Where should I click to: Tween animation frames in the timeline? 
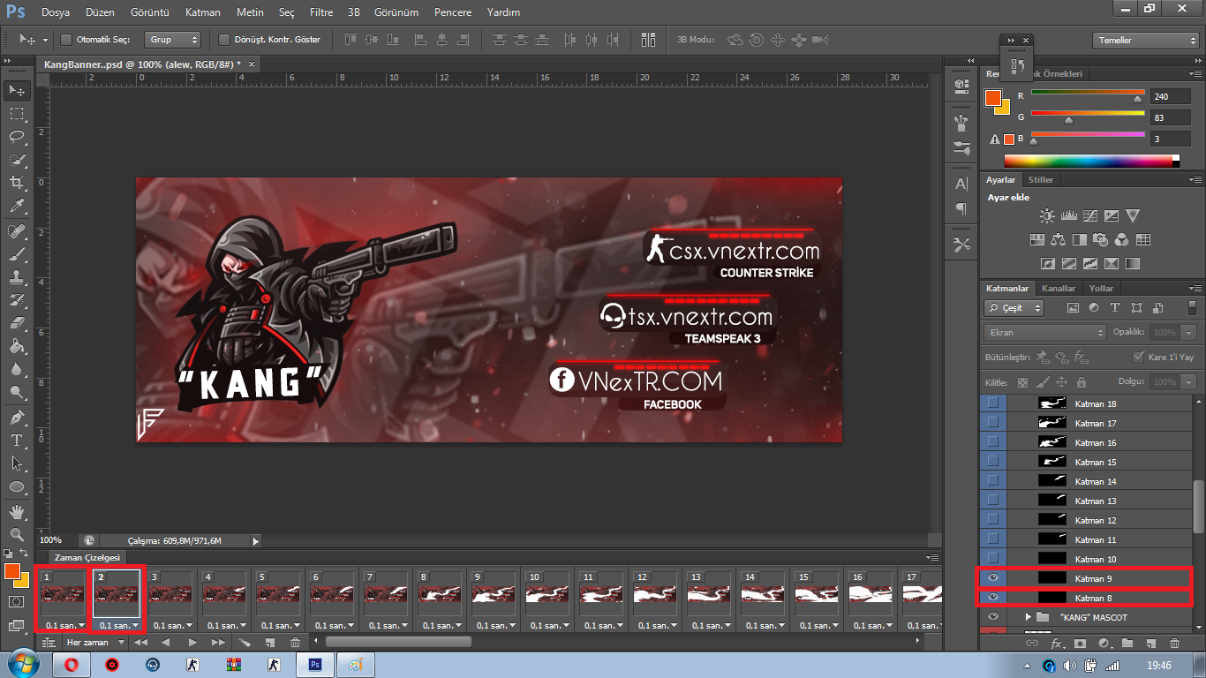point(245,643)
